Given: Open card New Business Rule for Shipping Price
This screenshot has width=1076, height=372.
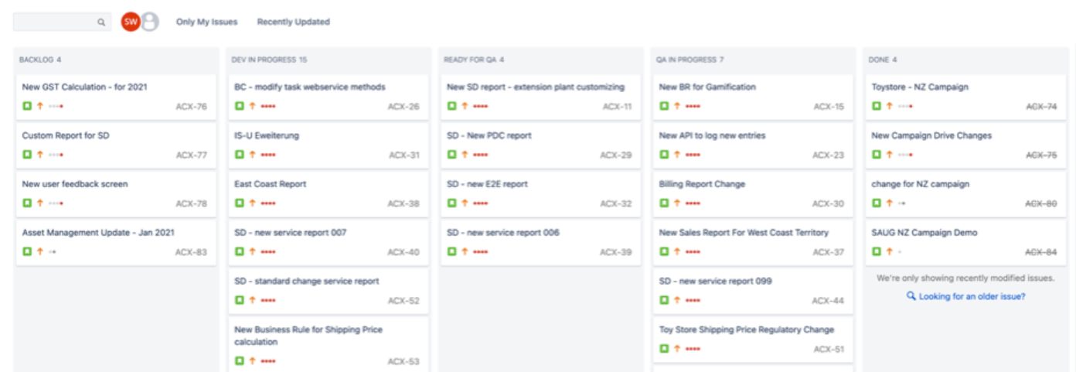Looking at the screenshot, I should (x=329, y=344).
